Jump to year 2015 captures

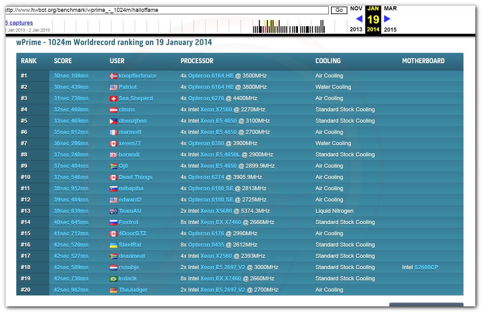390,29
